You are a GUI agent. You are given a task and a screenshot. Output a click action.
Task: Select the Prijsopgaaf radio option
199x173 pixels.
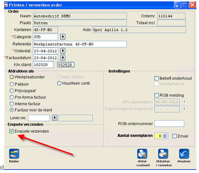(x=12, y=91)
